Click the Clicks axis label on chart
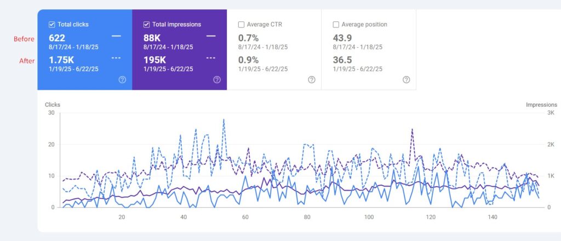This screenshot has height=241, width=561. click(53, 105)
